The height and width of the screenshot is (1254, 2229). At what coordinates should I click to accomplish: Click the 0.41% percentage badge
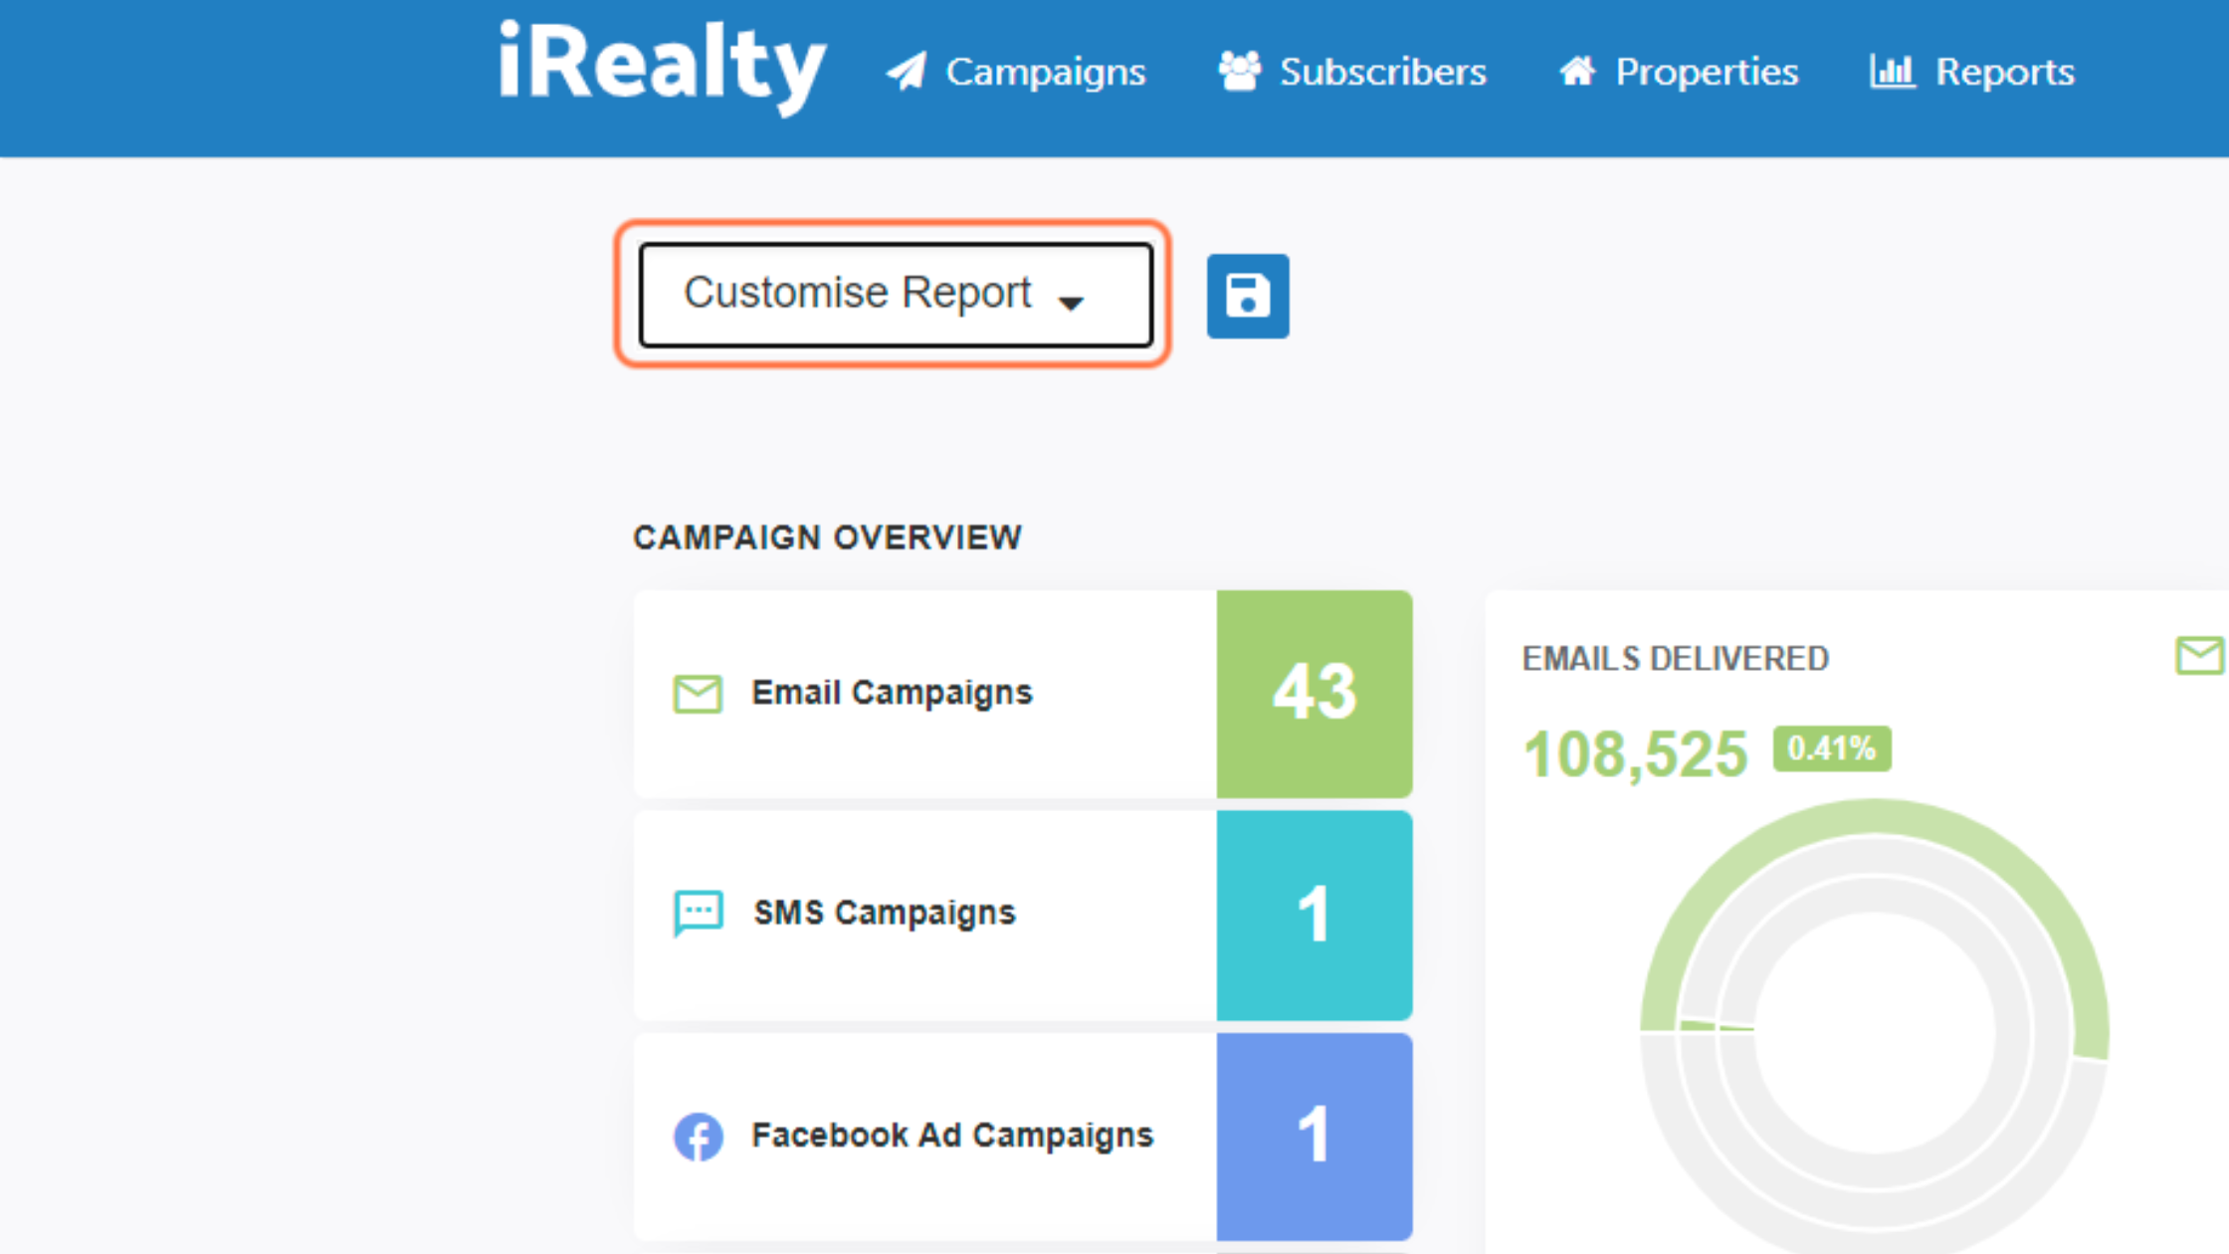1832,748
